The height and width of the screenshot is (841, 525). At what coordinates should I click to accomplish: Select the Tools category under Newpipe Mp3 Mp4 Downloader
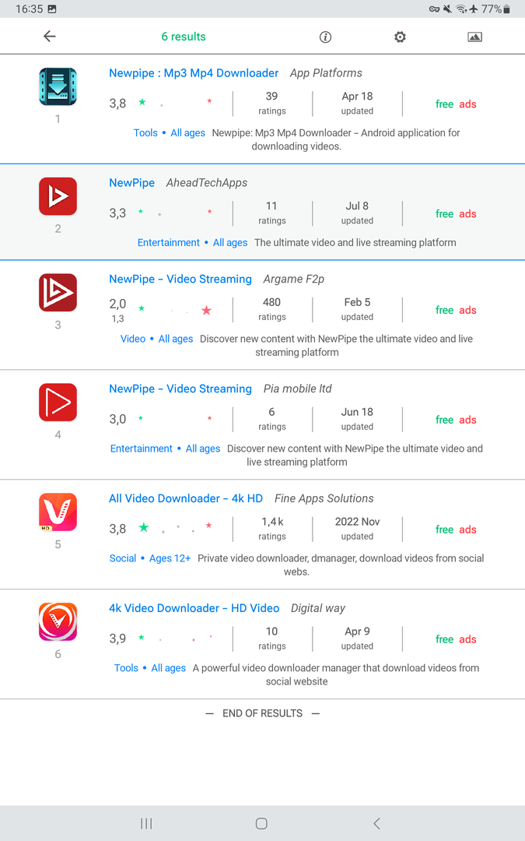tap(145, 133)
